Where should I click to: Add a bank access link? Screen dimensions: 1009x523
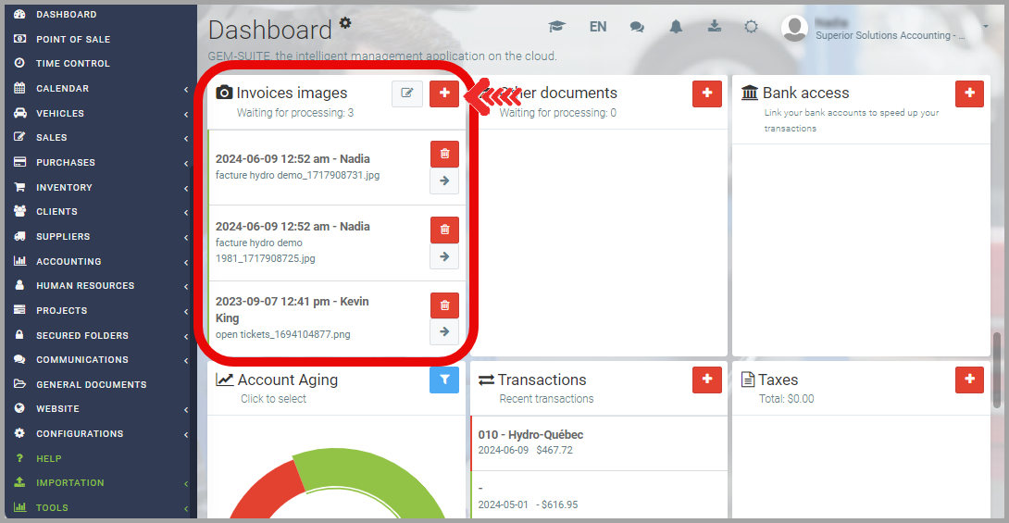coord(969,93)
